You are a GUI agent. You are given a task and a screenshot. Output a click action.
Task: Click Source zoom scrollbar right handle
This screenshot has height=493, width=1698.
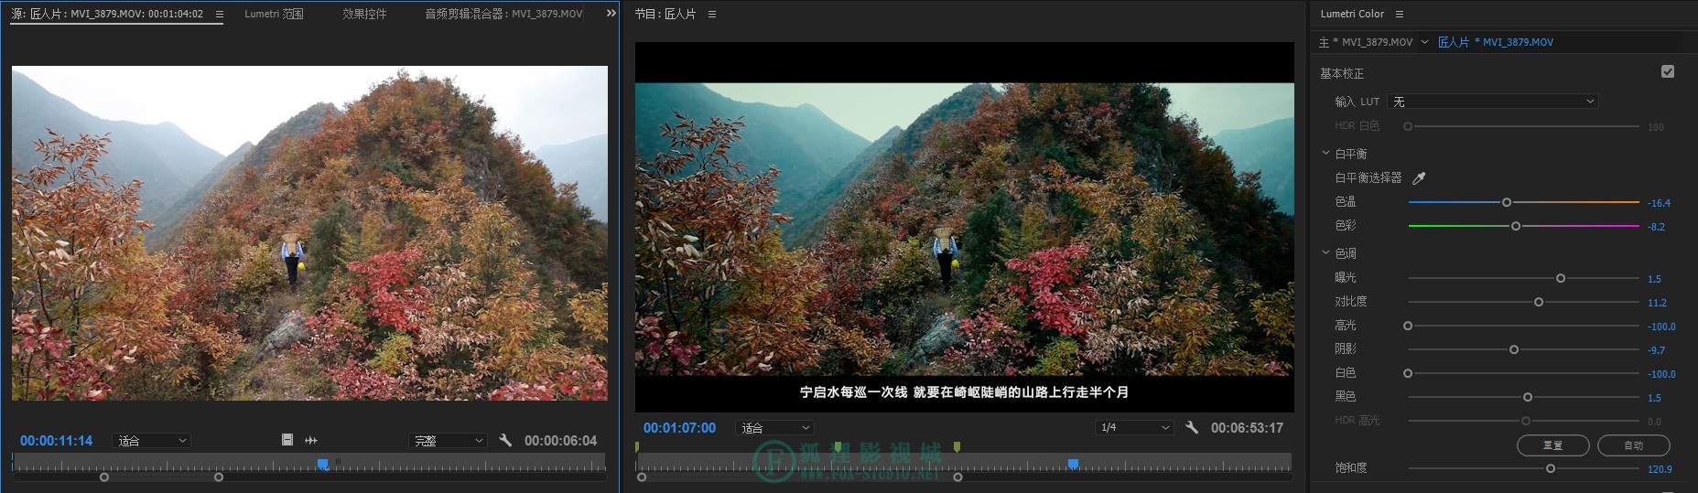click(219, 477)
